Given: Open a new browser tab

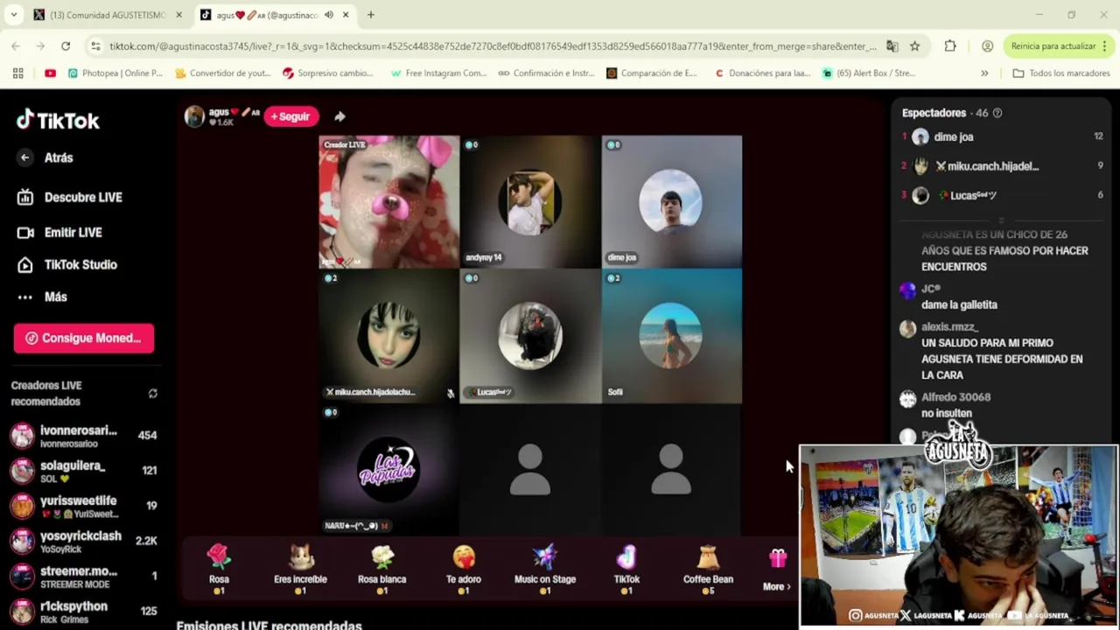Looking at the screenshot, I should [371, 15].
